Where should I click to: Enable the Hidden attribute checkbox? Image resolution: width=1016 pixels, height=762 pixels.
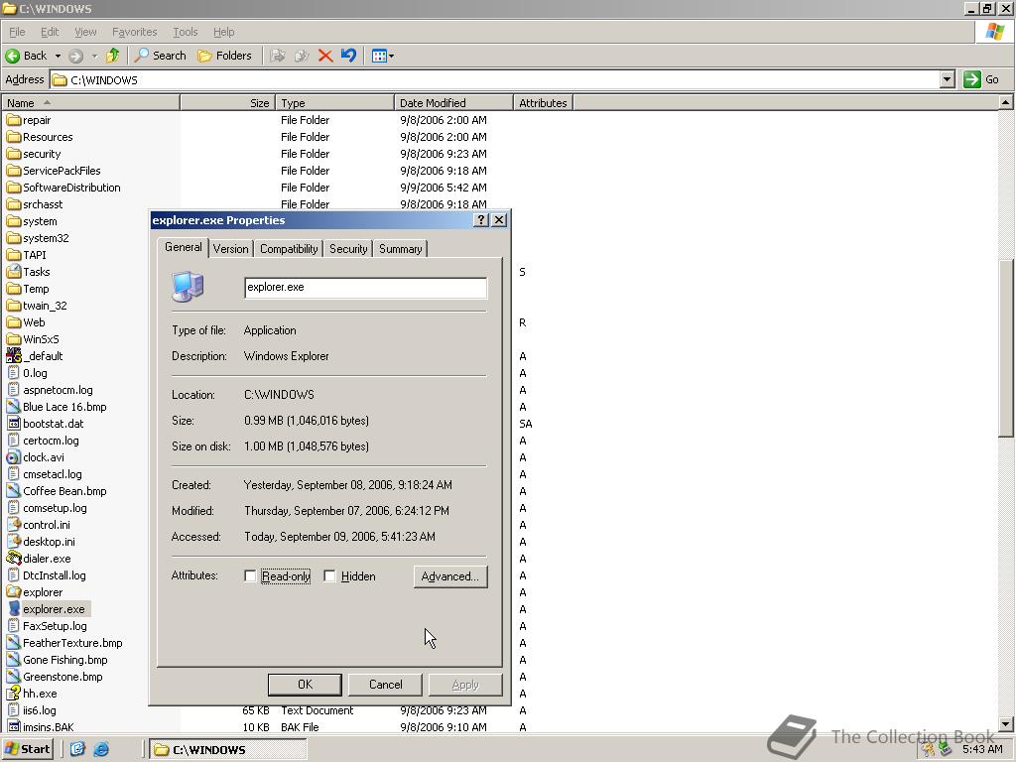coord(329,576)
